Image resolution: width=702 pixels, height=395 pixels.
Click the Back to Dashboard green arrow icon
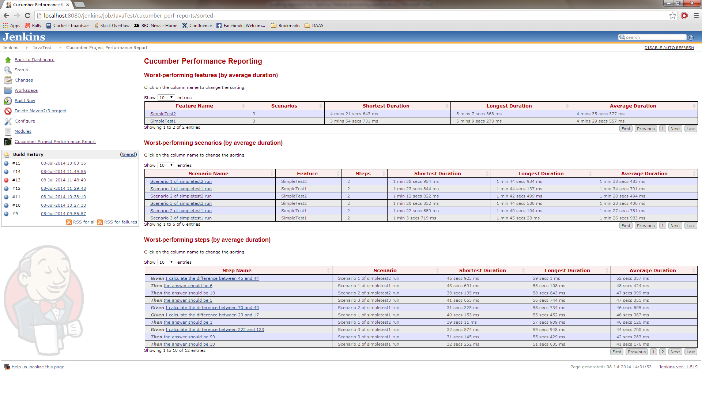point(8,60)
